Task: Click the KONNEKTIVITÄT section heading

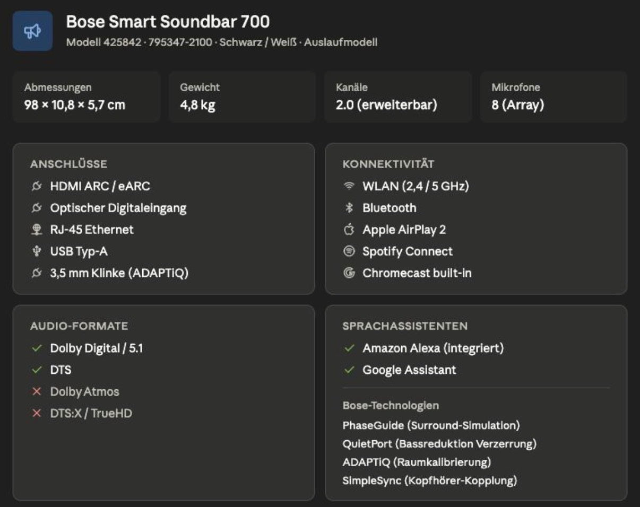Action: pos(388,164)
